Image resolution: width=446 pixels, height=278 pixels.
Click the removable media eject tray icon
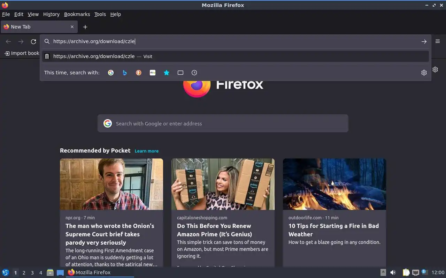tap(383, 272)
